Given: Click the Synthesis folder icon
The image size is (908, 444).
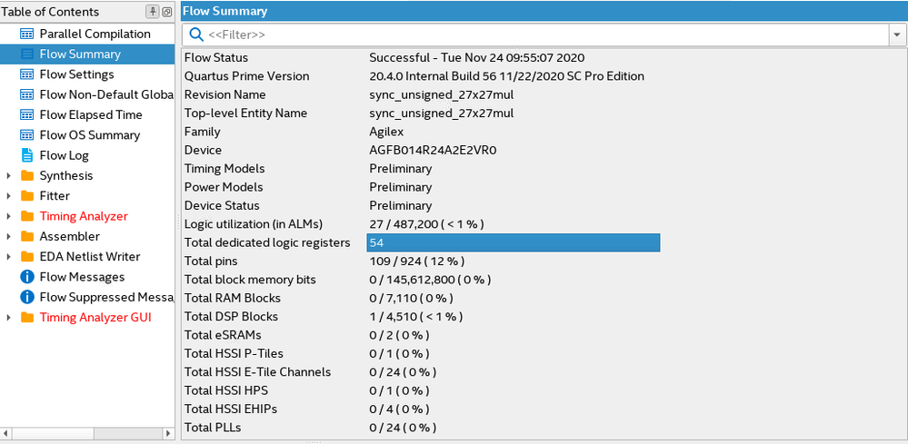Looking at the screenshot, I should (x=26, y=175).
